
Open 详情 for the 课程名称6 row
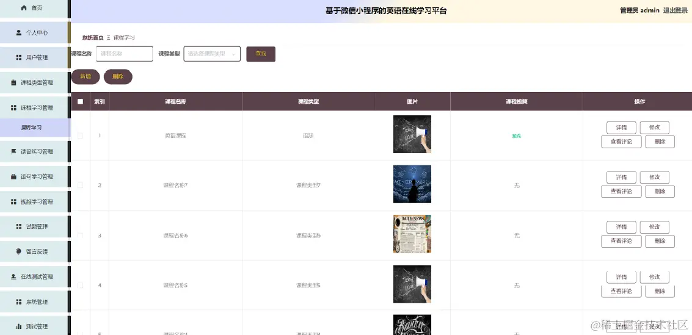pyautogui.click(x=621, y=228)
